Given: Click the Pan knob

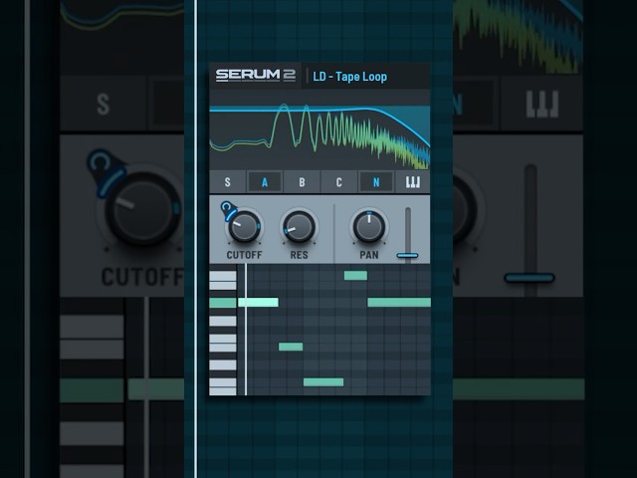Looking at the screenshot, I should 369,226.
